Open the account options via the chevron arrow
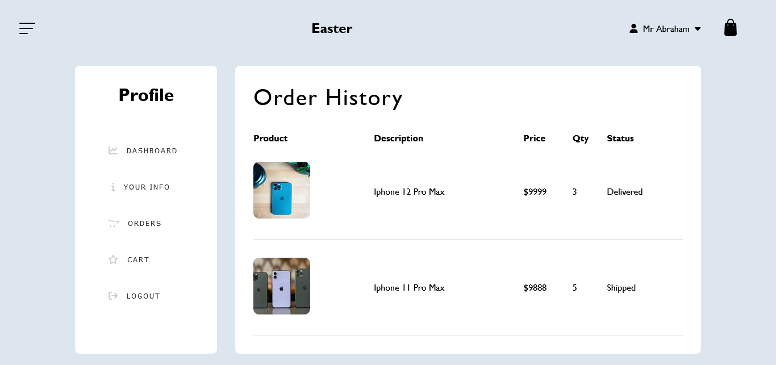Image resolution: width=776 pixels, height=365 pixels. click(698, 29)
